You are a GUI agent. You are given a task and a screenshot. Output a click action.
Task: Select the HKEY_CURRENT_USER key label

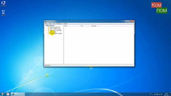coord(55,29)
